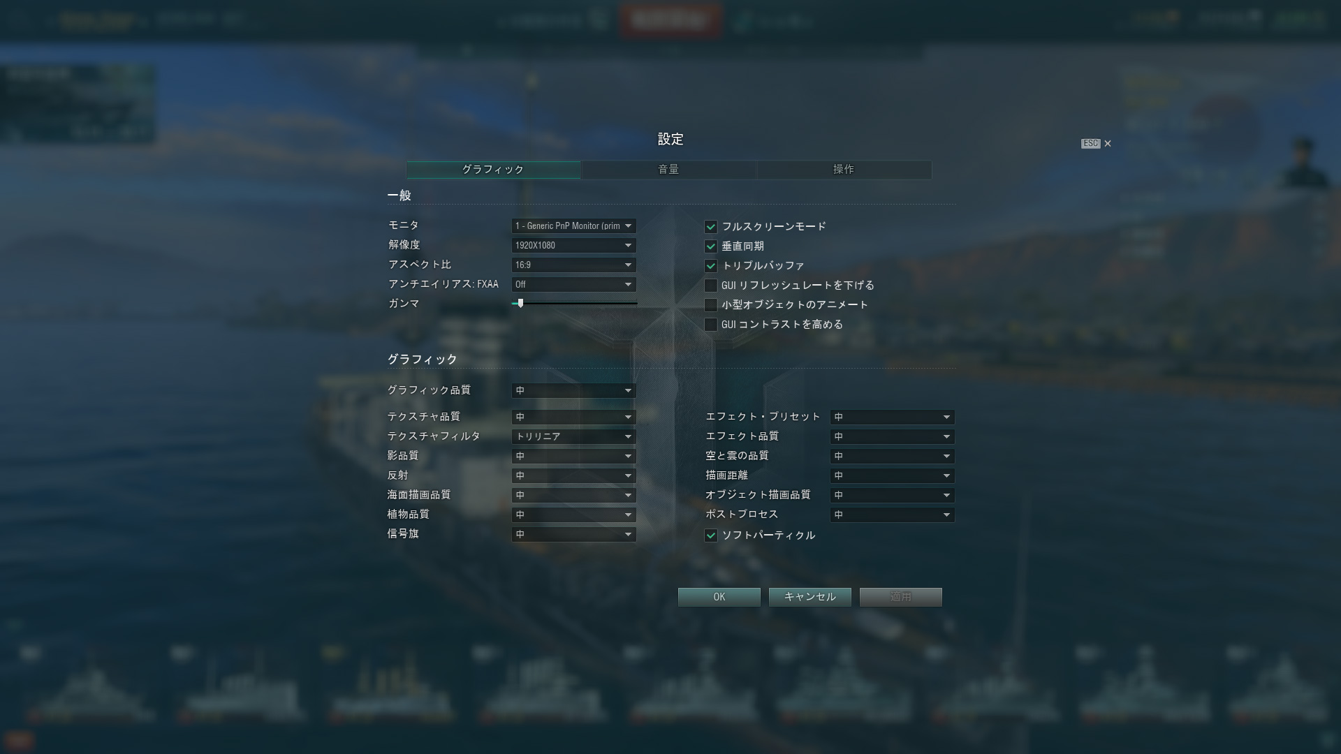Click the キャンセル button
Image resolution: width=1341 pixels, height=754 pixels.
click(810, 597)
